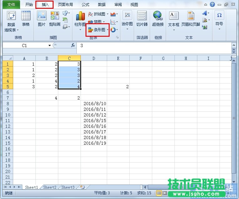Insert a slicer (切片器)
Image resolution: width=239 pixels, height=199 pixels.
142,18
